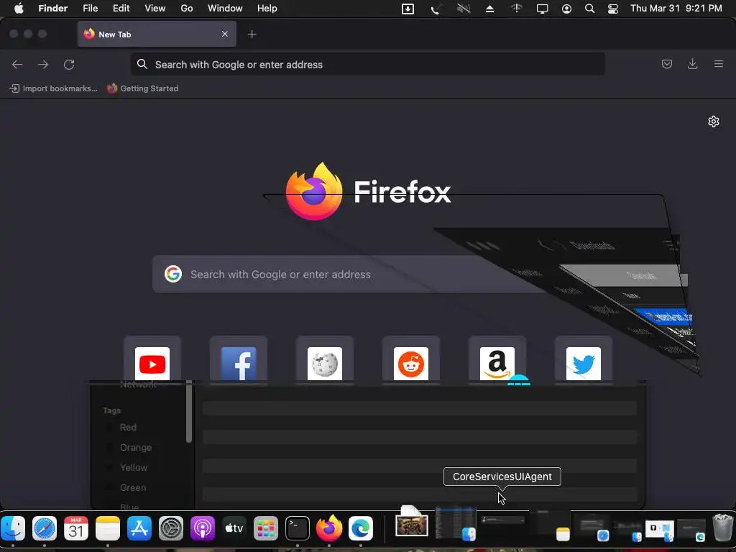Focus the address bar search field

[x=367, y=64]
